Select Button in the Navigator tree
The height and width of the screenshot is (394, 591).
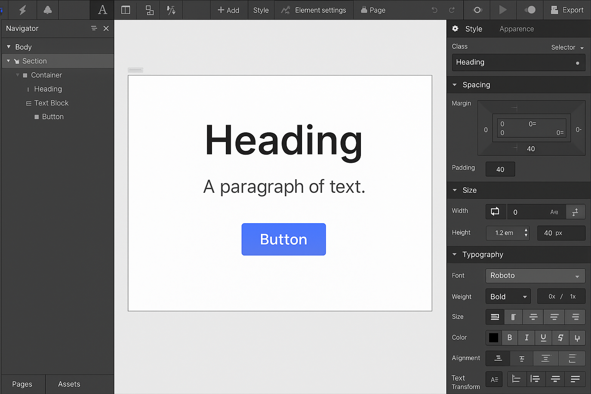pos(53,117)
